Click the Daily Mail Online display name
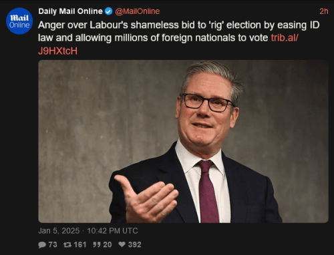 pyautogui.click(x=70, y=11)
